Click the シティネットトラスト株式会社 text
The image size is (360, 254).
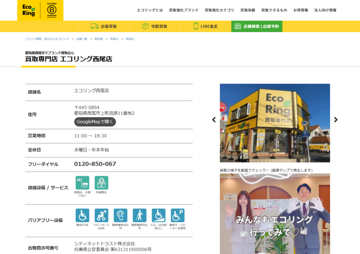click(105, 244)
